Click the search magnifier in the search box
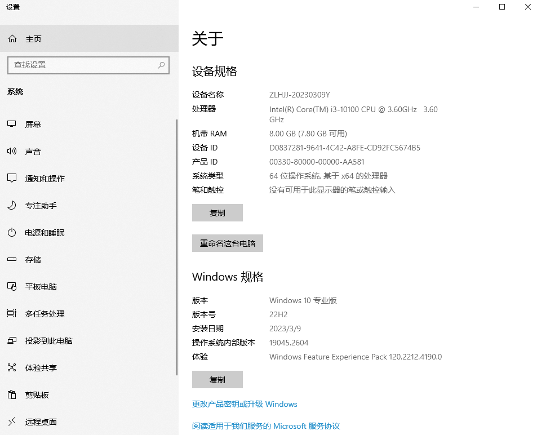Viewport: 537px width, 435px height. pyautogui.click(x=161, y=65)
